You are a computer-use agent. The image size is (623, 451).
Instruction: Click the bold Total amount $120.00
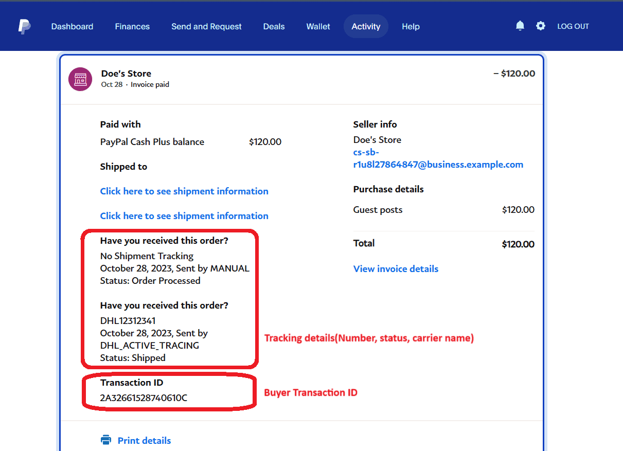518,244
